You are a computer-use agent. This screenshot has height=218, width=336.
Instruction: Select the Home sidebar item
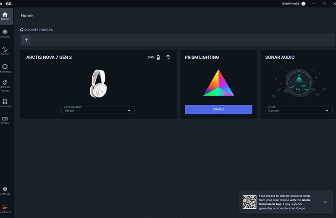pyautogui.click(x=5, y=16)
